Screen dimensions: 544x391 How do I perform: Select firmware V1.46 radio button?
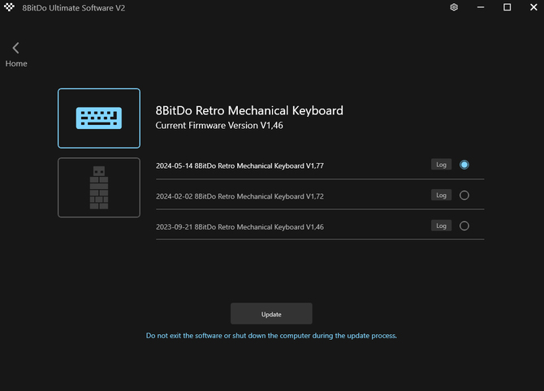point(464,226)
